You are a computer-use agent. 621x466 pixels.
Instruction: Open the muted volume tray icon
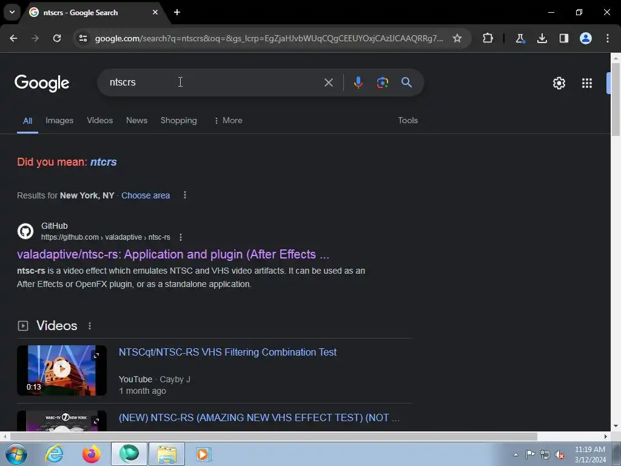tap(560, 454)
